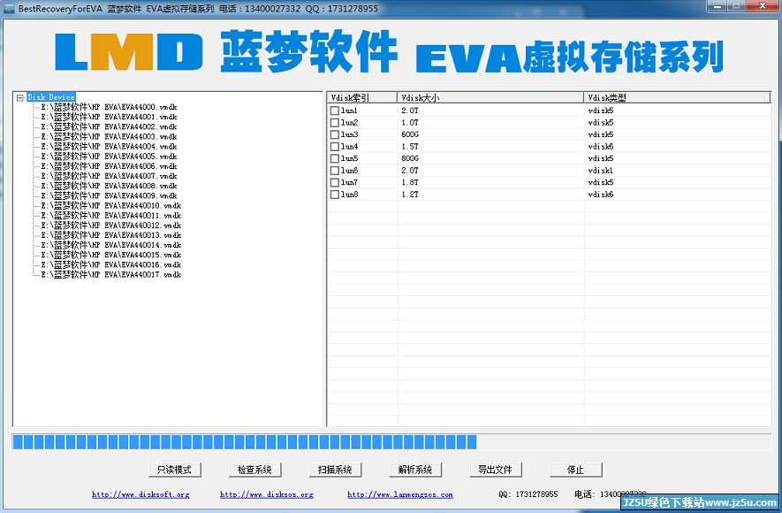
Task: Select the Disk Device root item
Action: point(51,97)
